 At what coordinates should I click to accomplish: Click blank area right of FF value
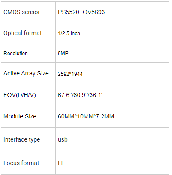point(117,163)
